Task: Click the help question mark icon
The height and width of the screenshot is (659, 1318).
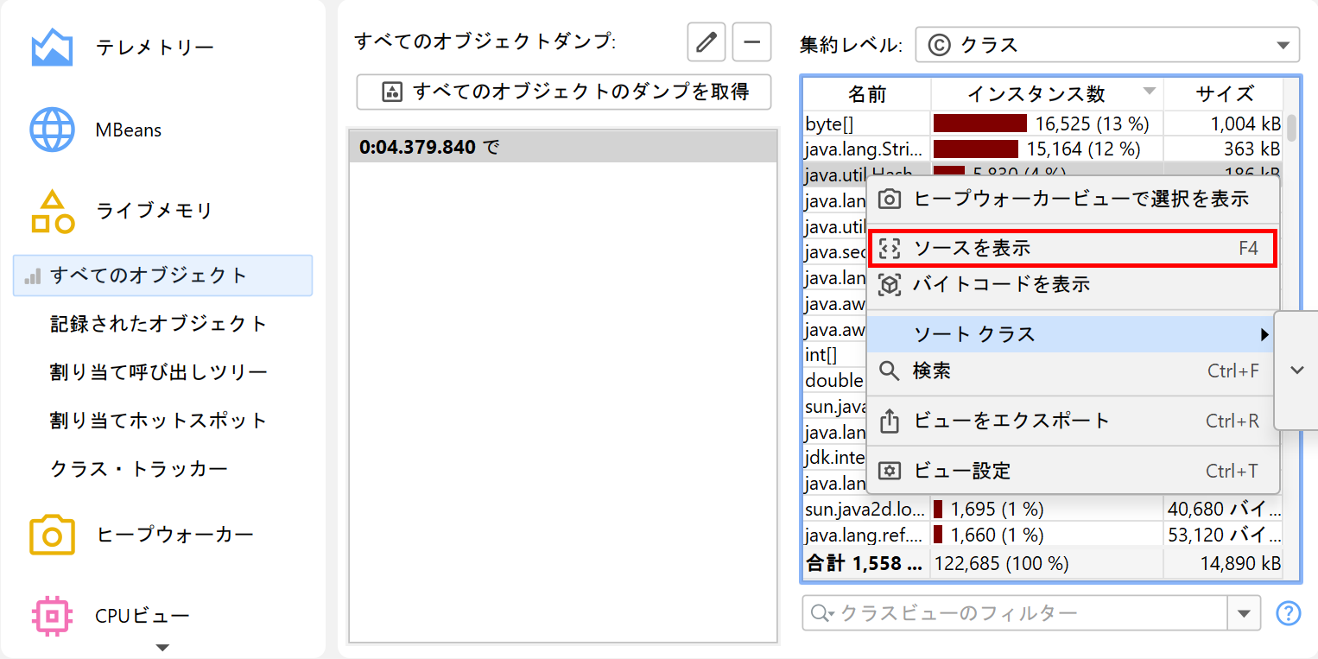Action: [1288, 613]
